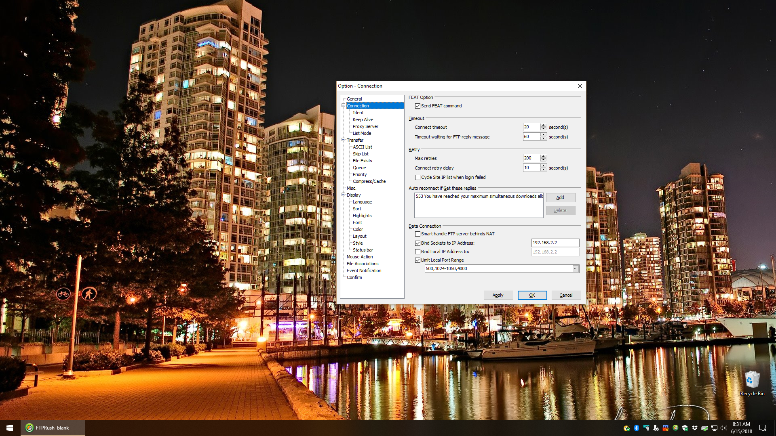This screenshot has height=436, width=776.
Task: Open the Mouse Action options page
Action: click(x=360, y=257)
